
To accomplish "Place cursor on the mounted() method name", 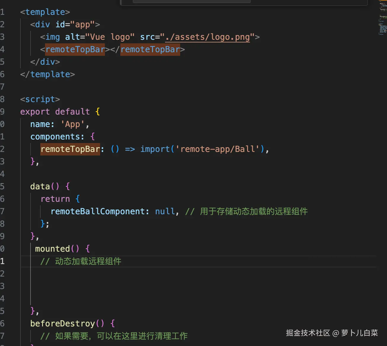I will click(x=52, y=249).
